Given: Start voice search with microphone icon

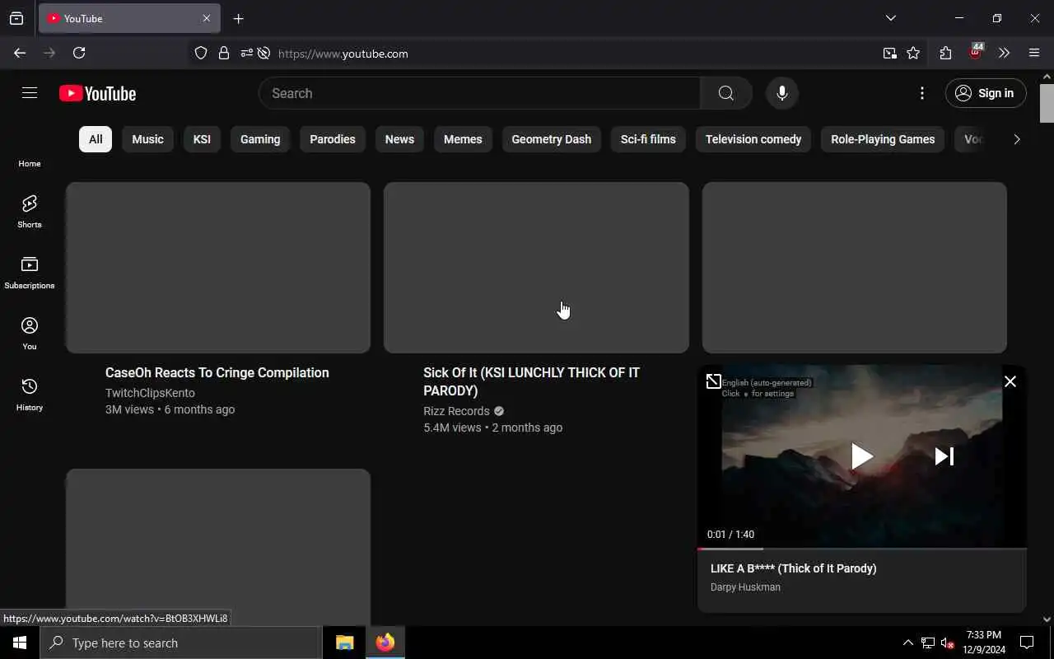Looking at the screenshot, I should click(782, 93).
